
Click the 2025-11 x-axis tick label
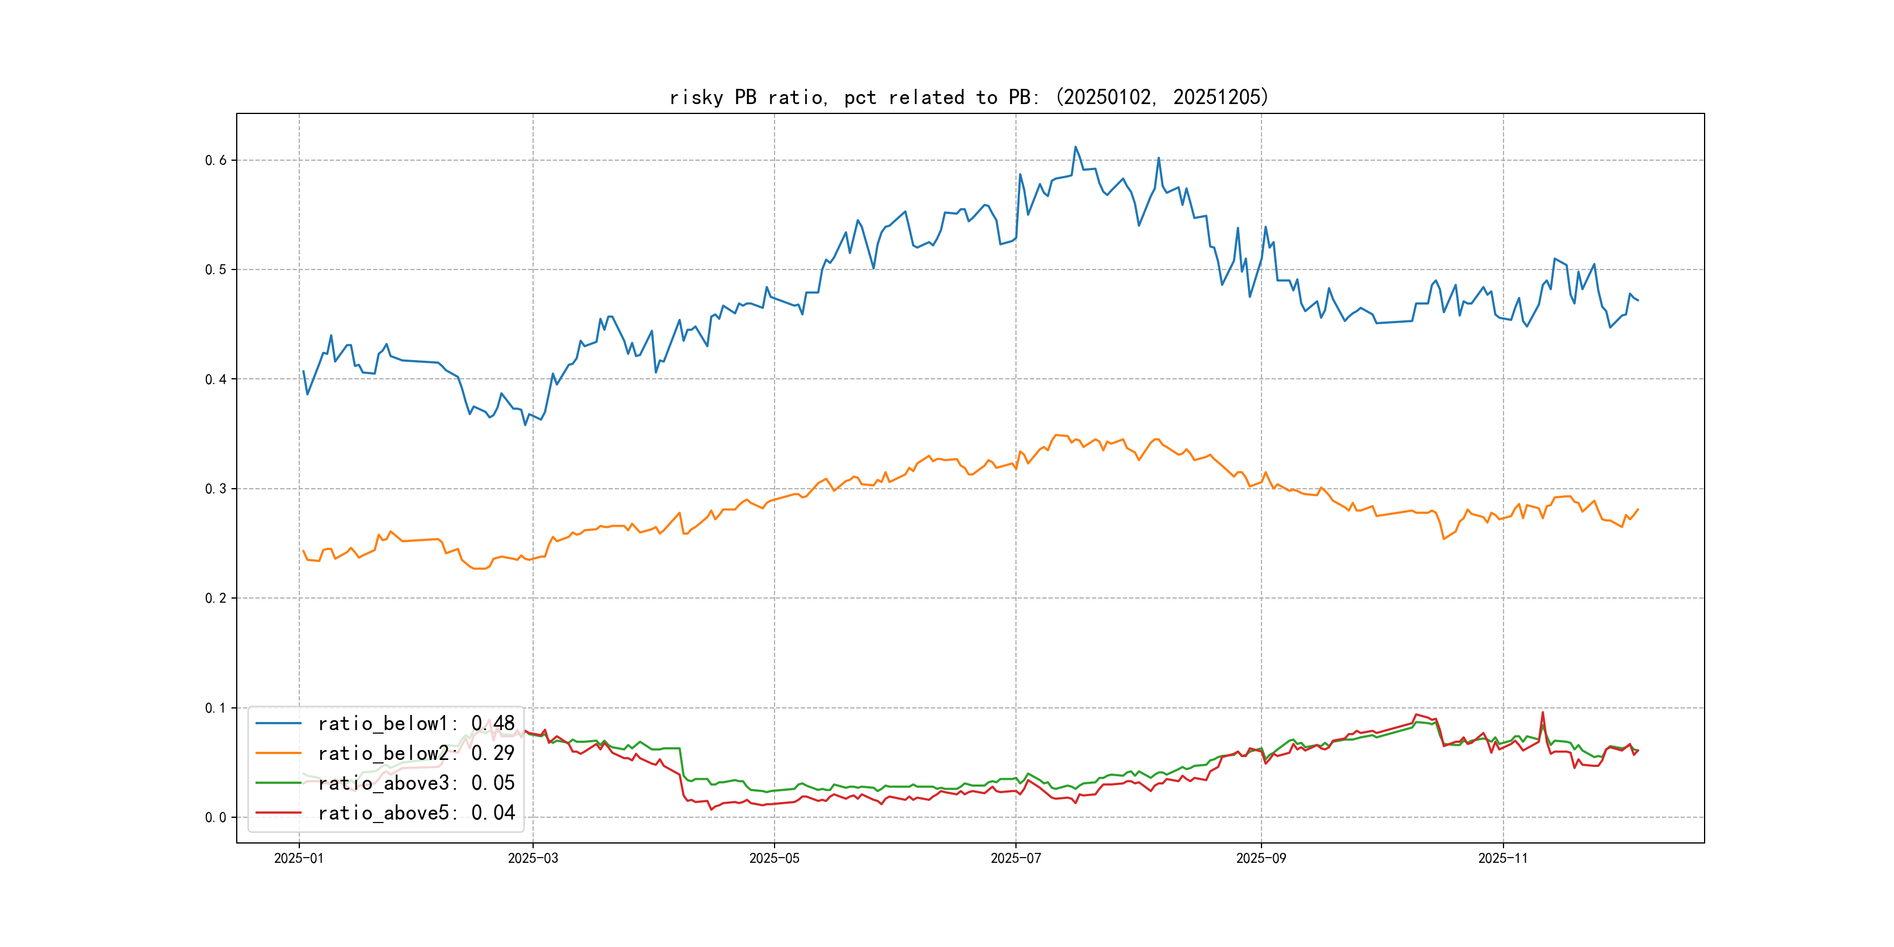tap(1503, 858)
